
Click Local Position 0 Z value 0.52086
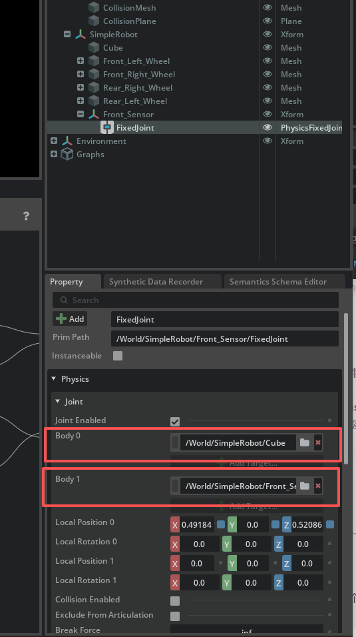[x=307, y=525]
